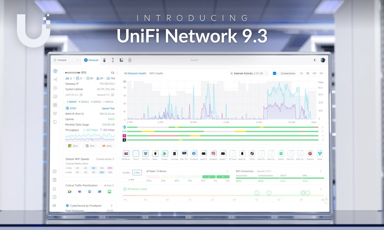Select the 6 GHz band toggle

(x=132, y=180)
